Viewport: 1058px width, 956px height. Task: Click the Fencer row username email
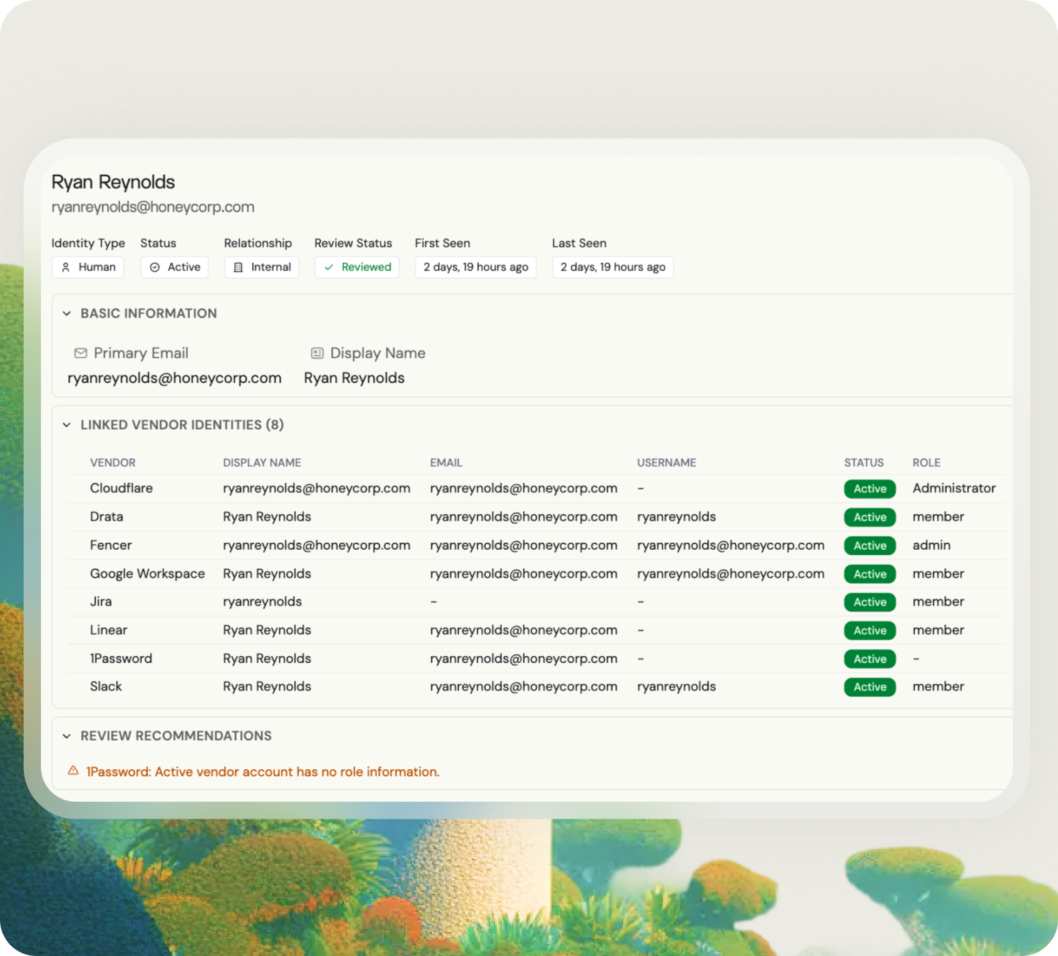pyautogui.click(x=731, y=546)
